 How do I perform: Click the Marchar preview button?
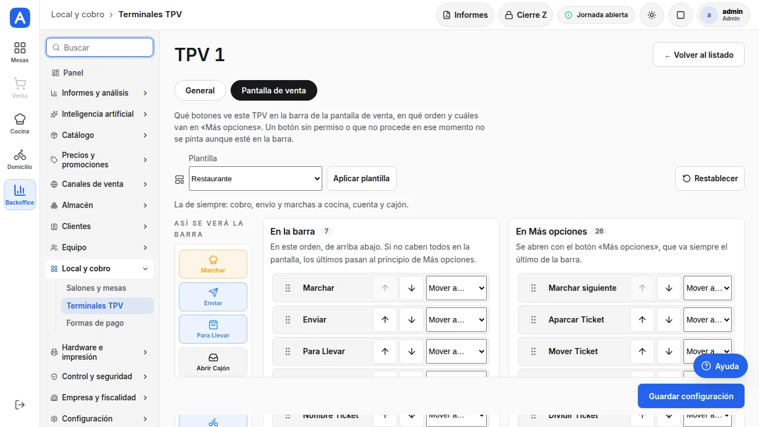tap(213, 264)
